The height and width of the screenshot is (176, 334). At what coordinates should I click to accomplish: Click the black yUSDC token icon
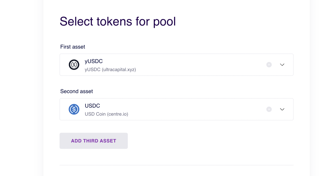point(74,65)
